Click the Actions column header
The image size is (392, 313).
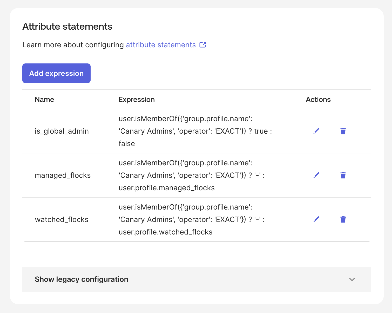tap(318, 100)
